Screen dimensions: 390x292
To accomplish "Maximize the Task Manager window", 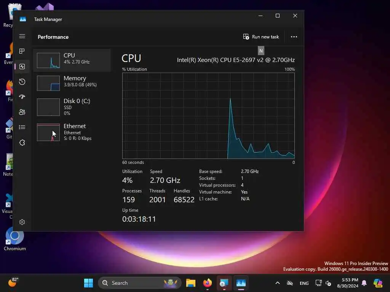I will click(x=278, y=16).
